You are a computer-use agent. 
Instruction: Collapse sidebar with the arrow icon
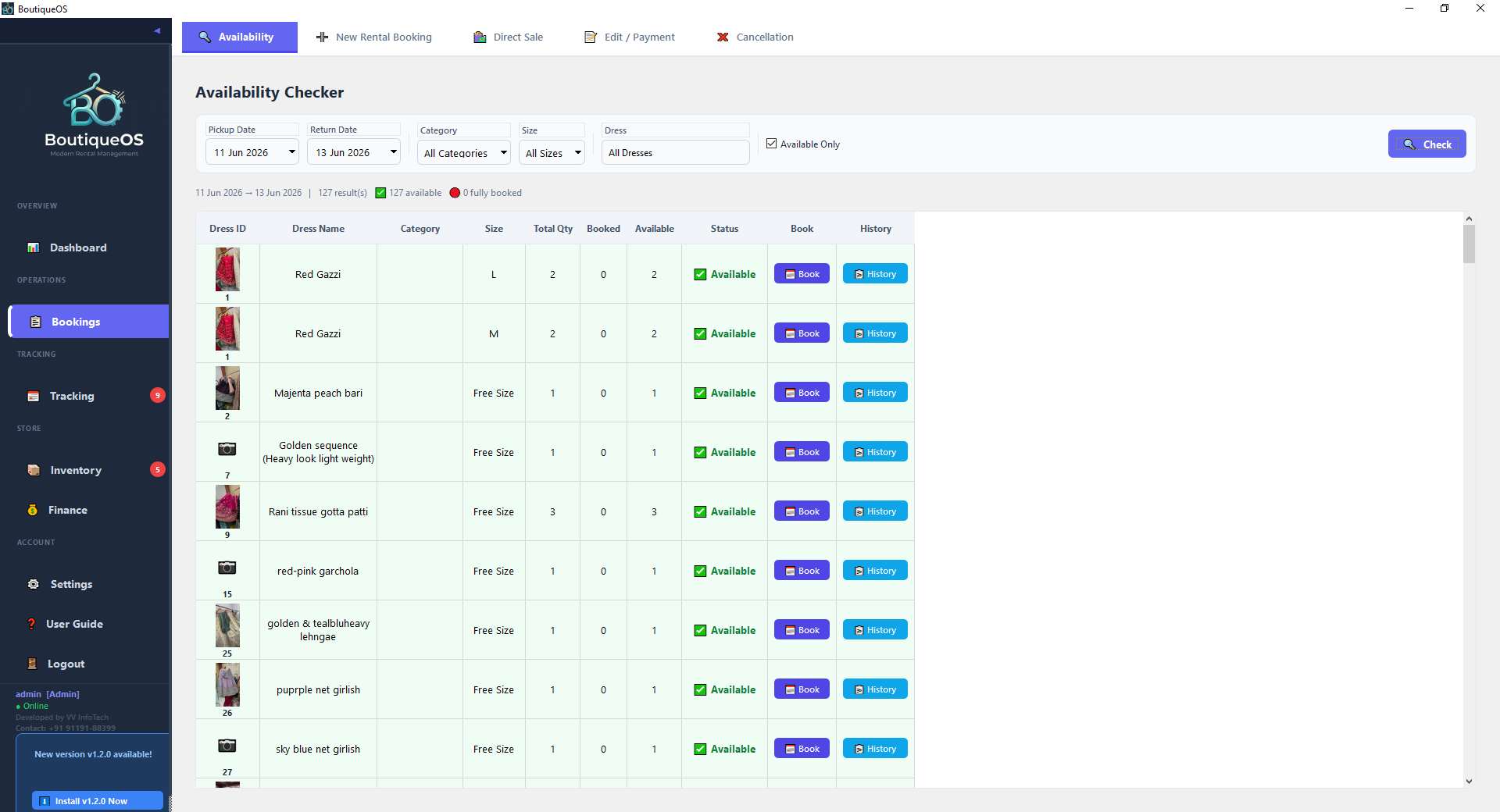click(157, 31)
